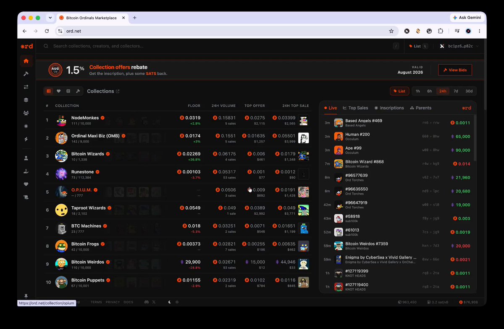Switch to gavel view icon beside Collections

click(78, 91)
